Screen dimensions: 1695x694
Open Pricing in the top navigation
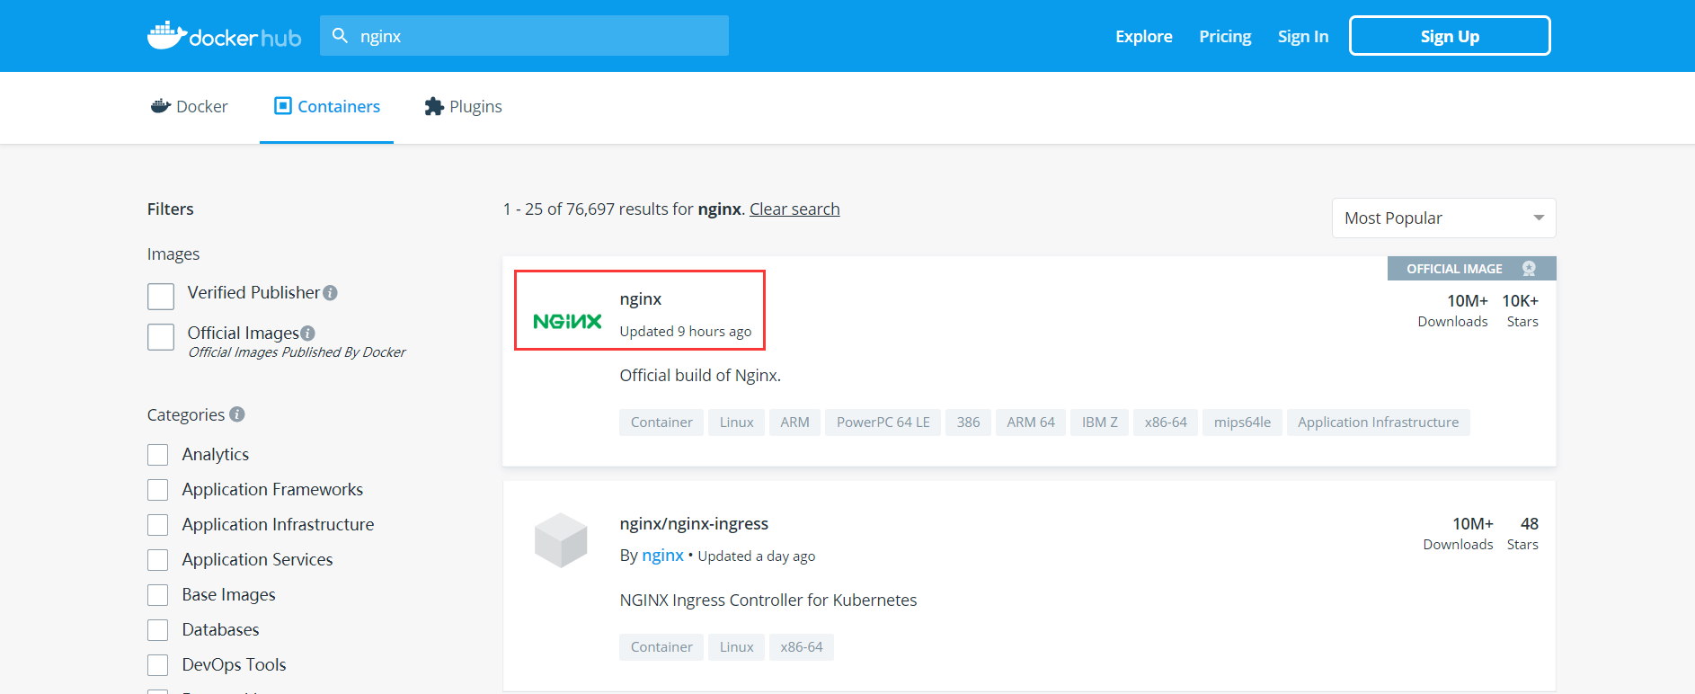coord(1225,37)
